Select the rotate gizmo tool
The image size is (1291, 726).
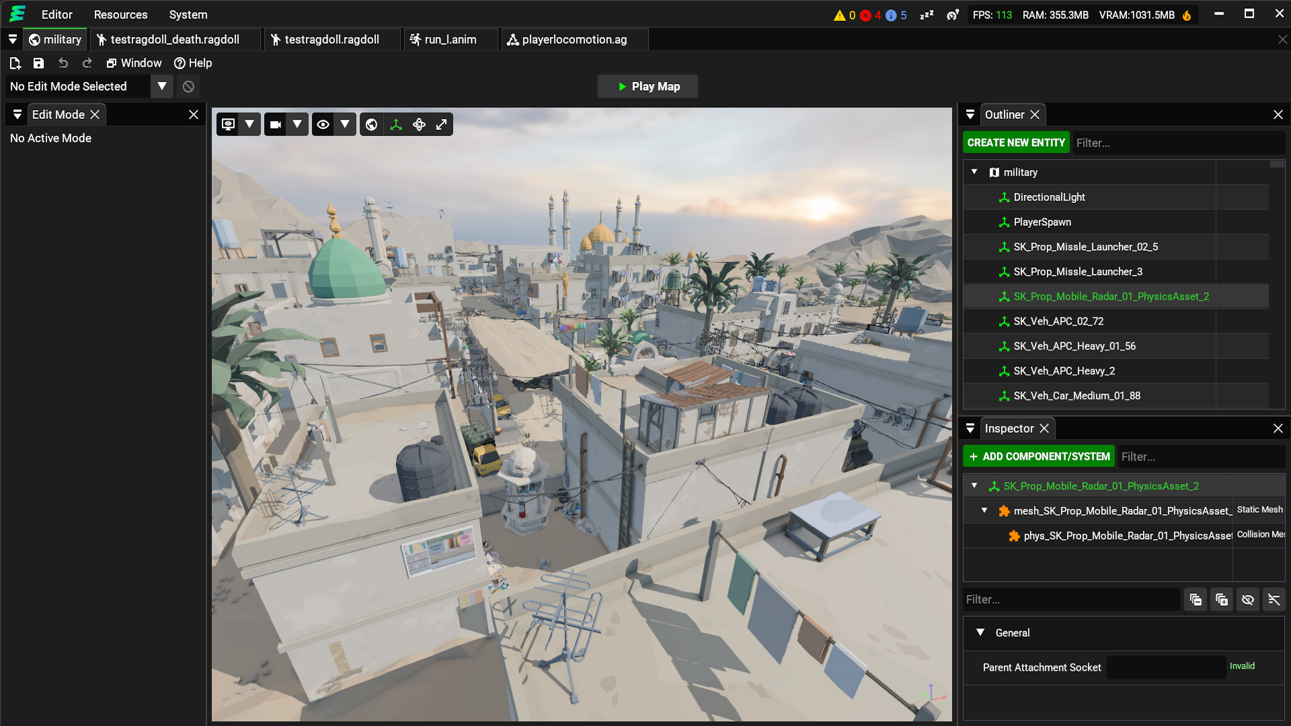(x=419, y=124)
